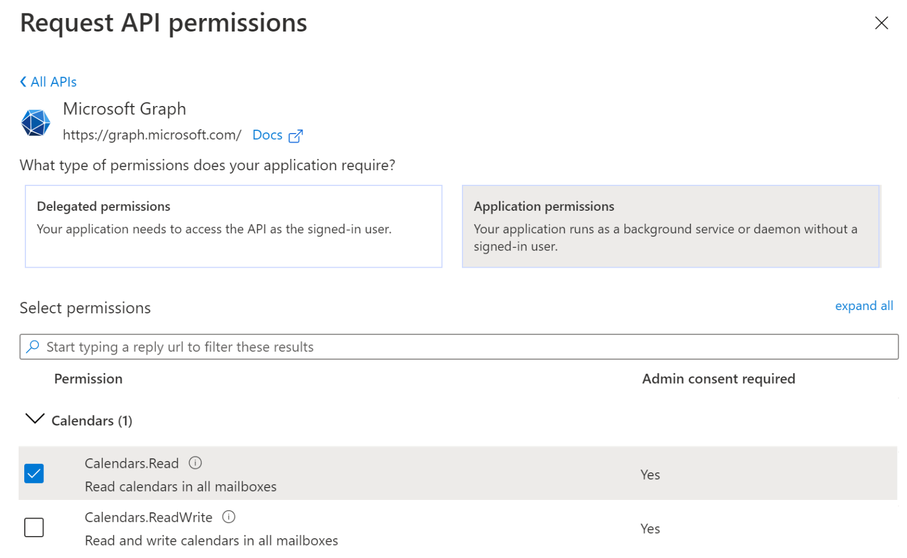Viewport: 907px width, 558px height.
Task: Select the Delegated permissions option
Action: 233,226
